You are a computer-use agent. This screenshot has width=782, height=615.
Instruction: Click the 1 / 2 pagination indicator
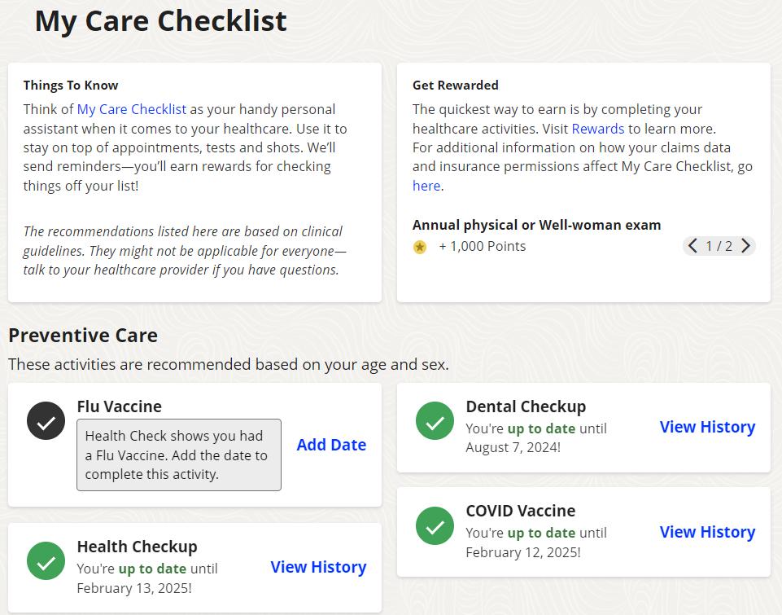(x=719, y=245)
